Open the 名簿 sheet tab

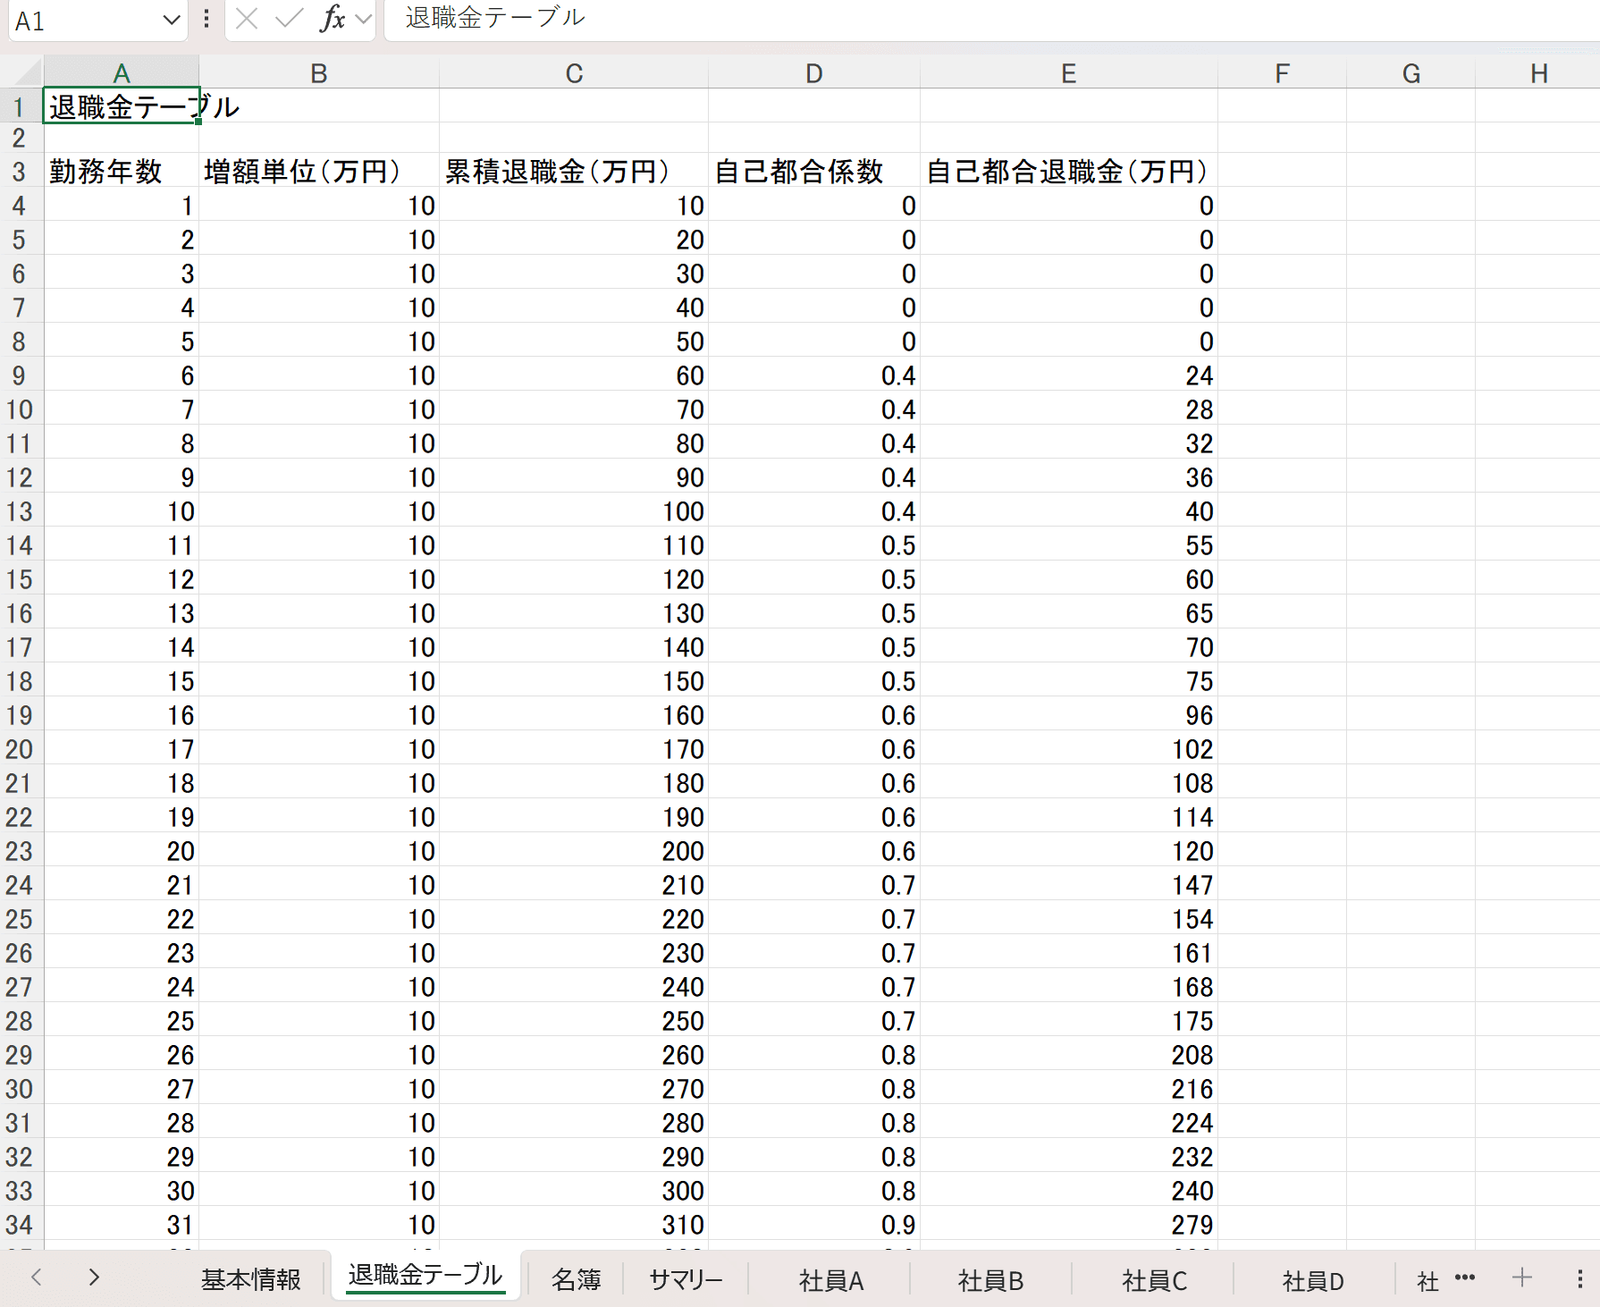[x=576, y=1279]
